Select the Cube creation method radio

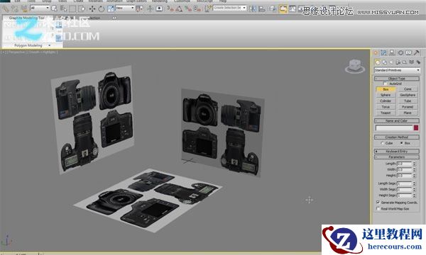[x=382, y=143]
